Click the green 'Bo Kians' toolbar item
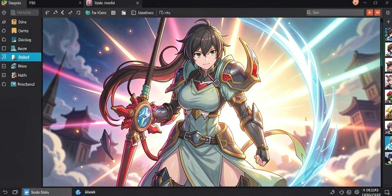 click(x=96, y=13)
